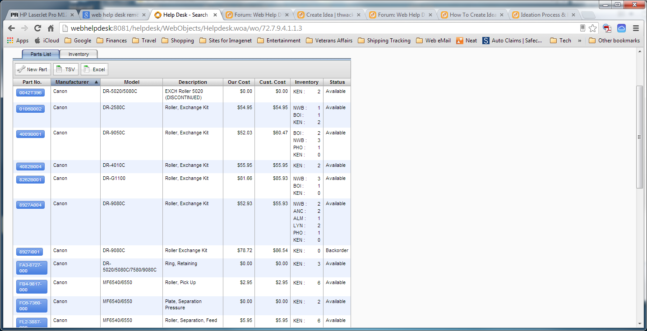This screenshot has width=647, height=331.
Task: Export parts list using the TSV icon
Action: (x=59, y=69)
